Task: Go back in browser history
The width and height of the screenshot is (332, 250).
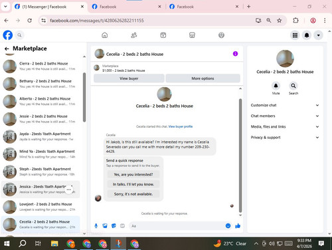Action: (6, 21)
